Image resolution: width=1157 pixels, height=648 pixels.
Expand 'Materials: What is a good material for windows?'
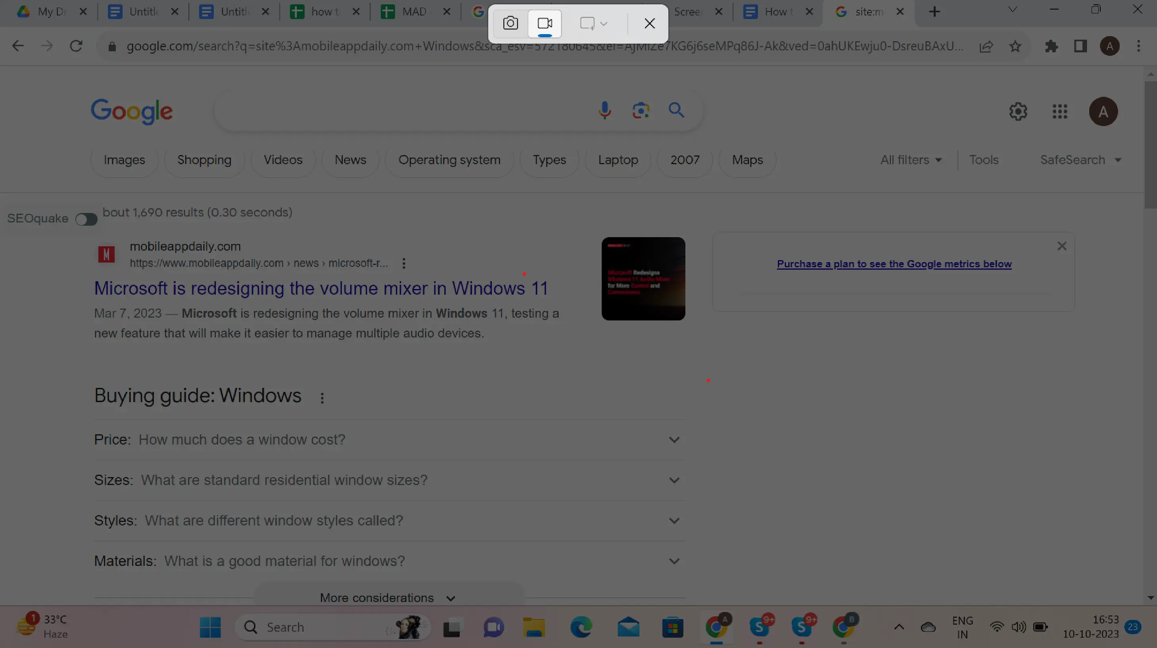coord(390,561)
